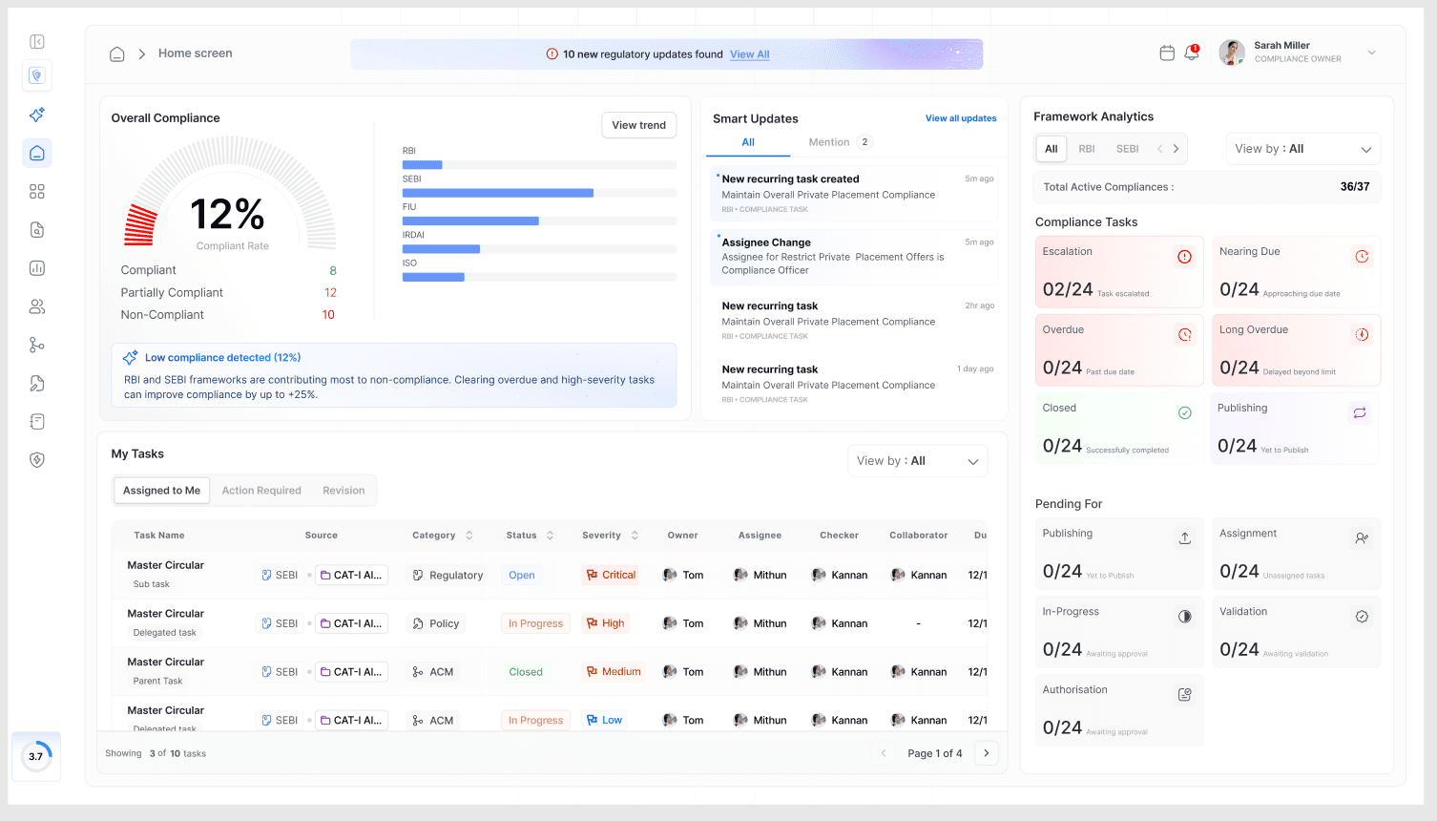The width and height of the screenshot is (1437, 821).
Task: Expand the My Tasks View by dropdown
Action: [x=917, y=461]
